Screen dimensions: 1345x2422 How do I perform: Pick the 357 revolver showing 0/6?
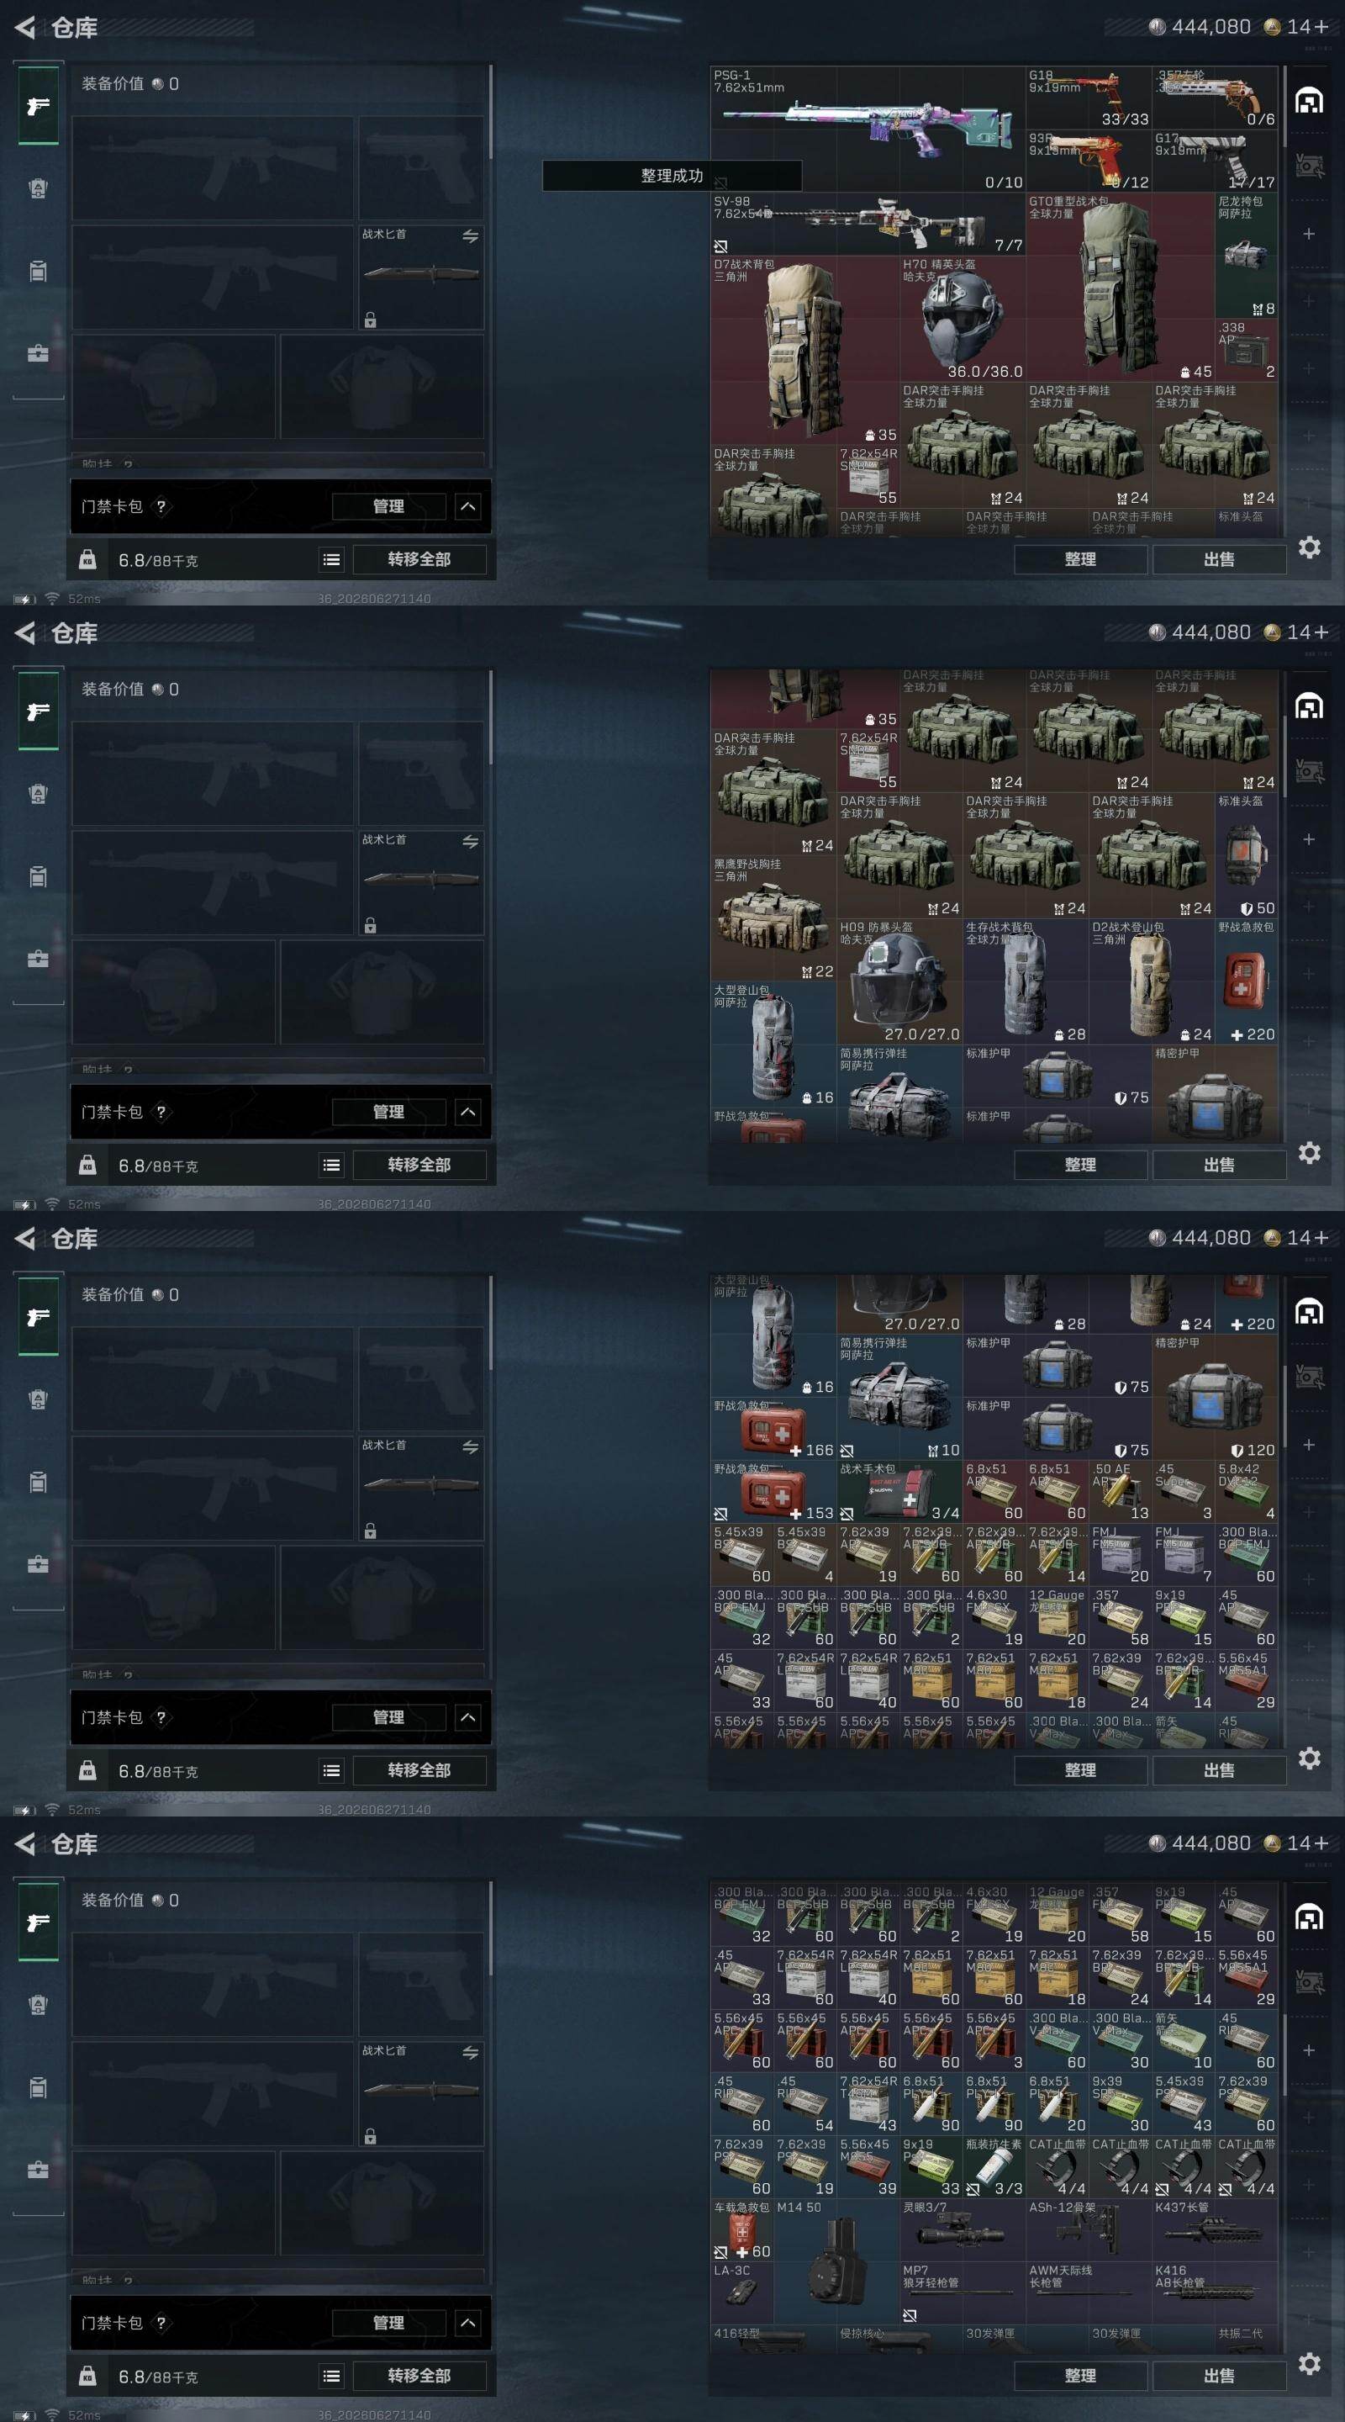point(1215,98)
